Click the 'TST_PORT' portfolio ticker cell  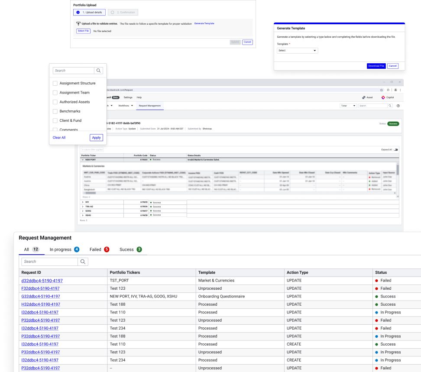pyautogui.click(x=152, y=281)
